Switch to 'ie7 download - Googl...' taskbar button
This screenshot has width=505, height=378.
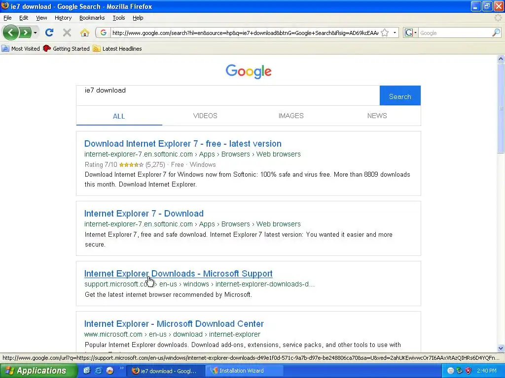click(x=165, y=371)
